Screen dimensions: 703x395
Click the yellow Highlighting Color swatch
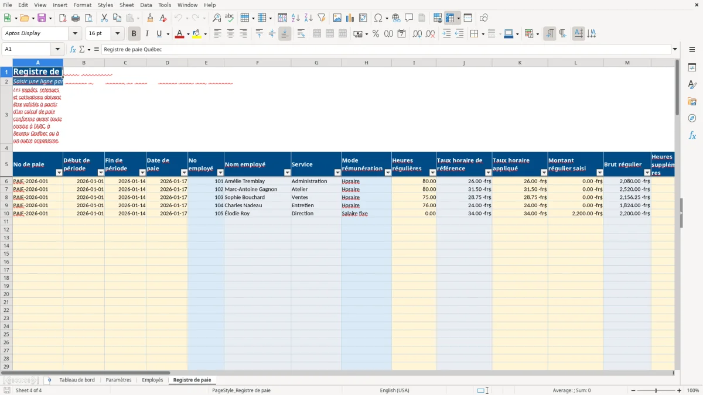[x=196, y=34]
